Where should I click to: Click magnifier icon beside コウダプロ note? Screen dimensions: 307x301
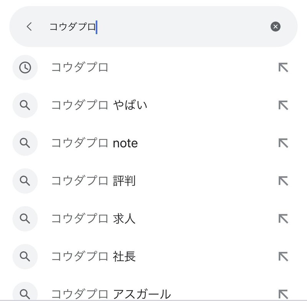(25, 143)
